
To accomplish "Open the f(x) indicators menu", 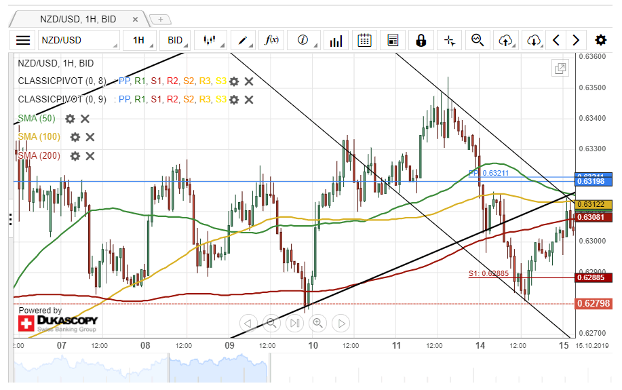I will (x=272, y=40).
